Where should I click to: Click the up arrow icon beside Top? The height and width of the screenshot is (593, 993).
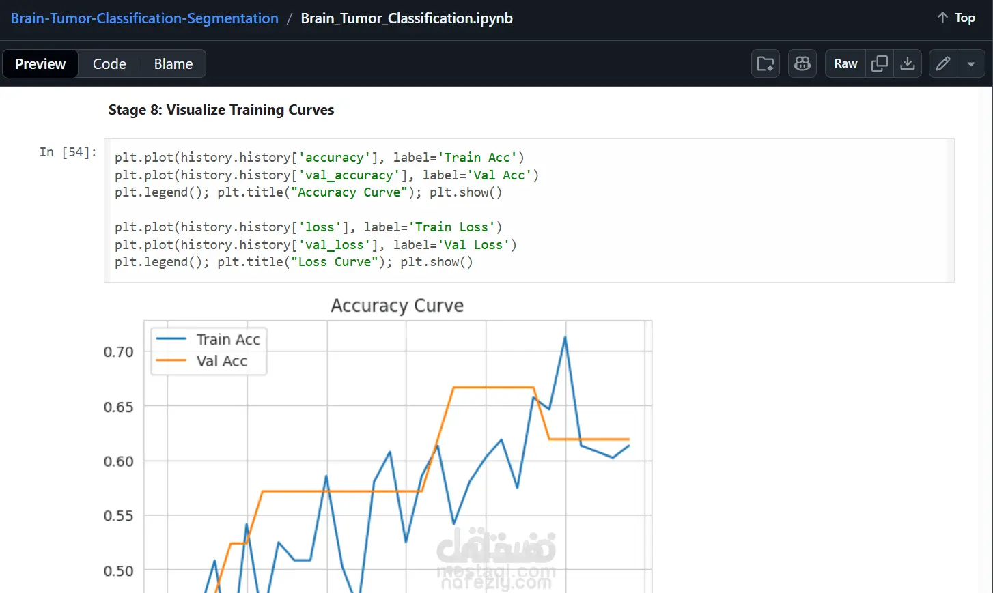942,18
